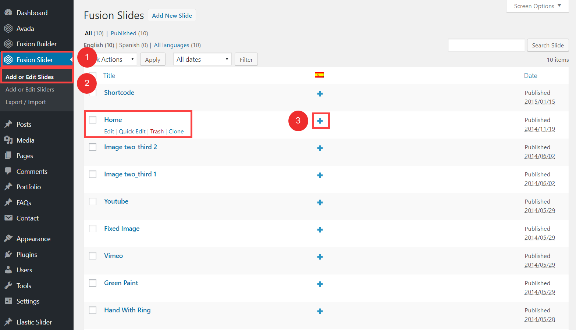The image size is (576, 330).
Task: Click the Apply button
Action: pos(153,60)
